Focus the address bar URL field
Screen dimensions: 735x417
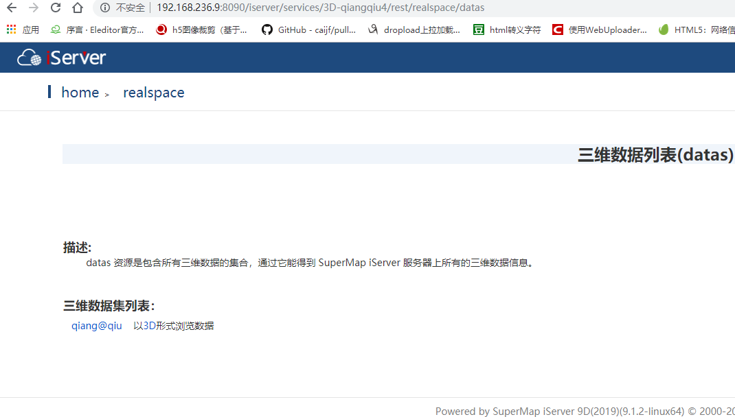(x=320, y=8)
